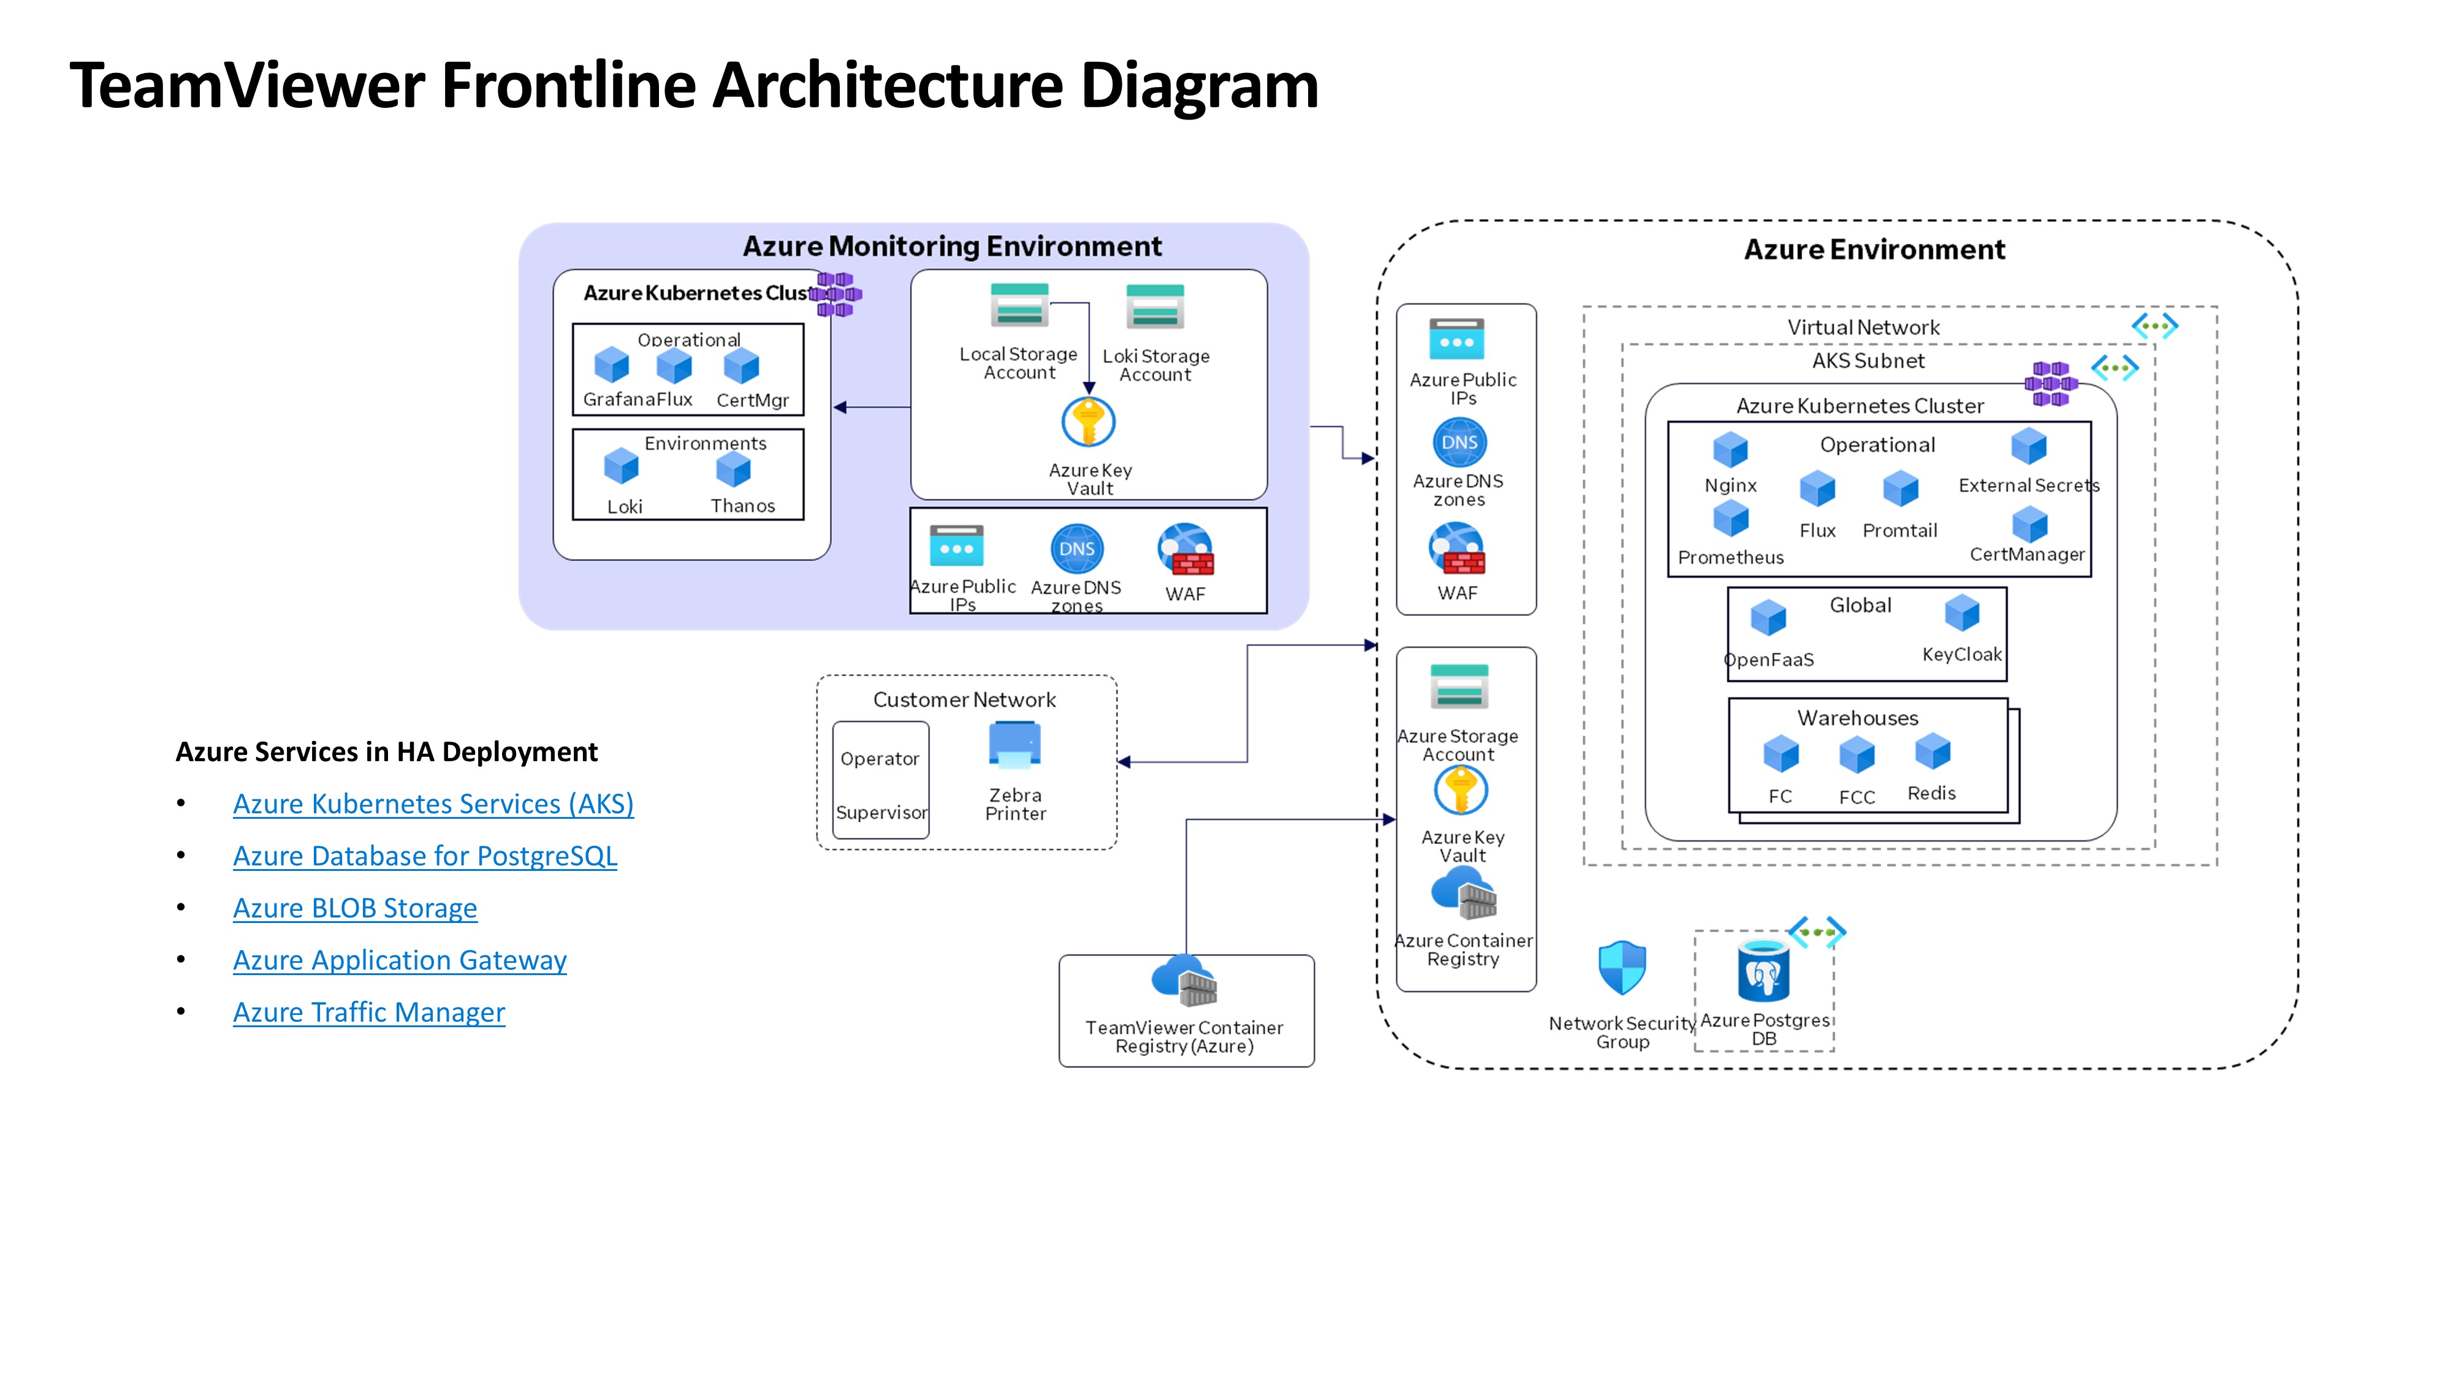The image size is (2452, 1379).
Task: Click the Azure Container Registry icon in Azure Environment
Action: (x=1464, y=895)
